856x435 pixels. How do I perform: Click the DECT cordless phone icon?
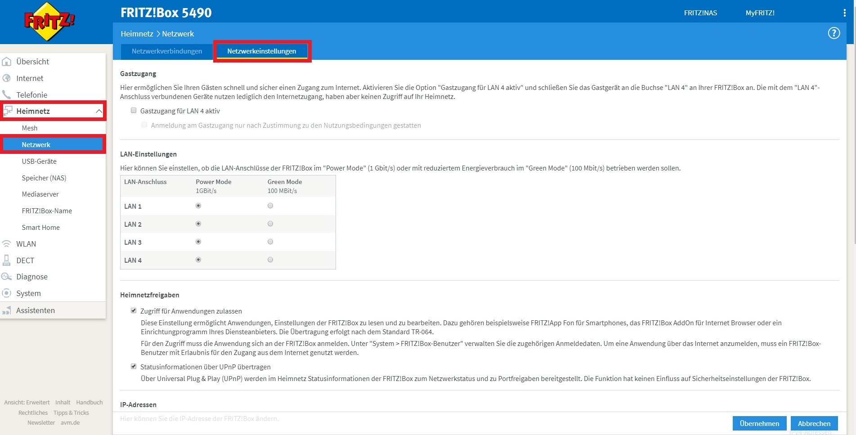(7, 260)
